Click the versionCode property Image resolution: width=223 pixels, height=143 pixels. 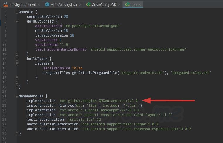46,40
